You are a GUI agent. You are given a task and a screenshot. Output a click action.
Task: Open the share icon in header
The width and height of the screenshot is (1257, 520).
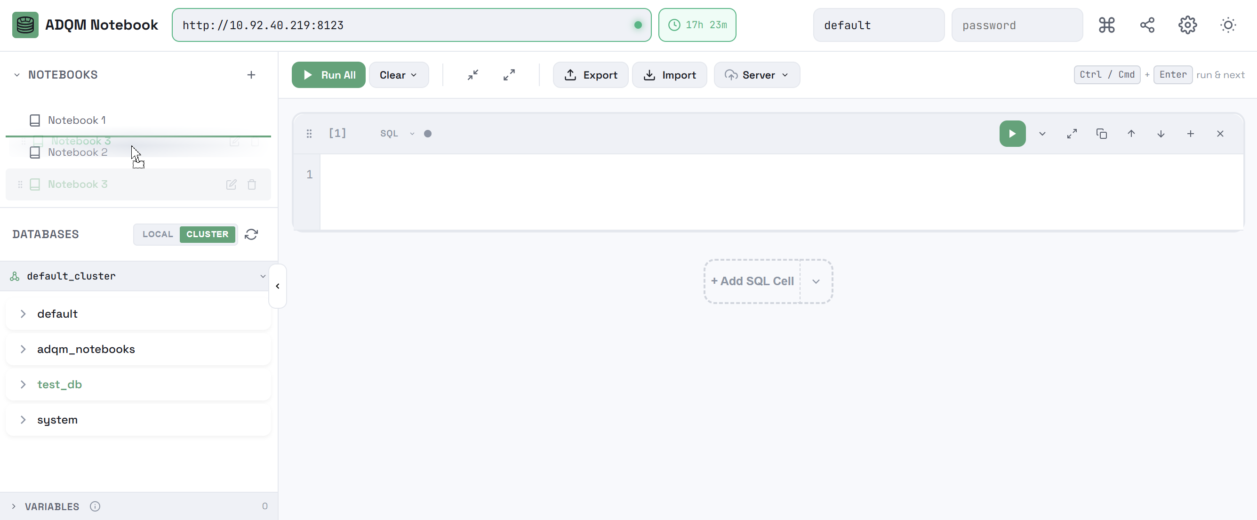(1147, 25)
